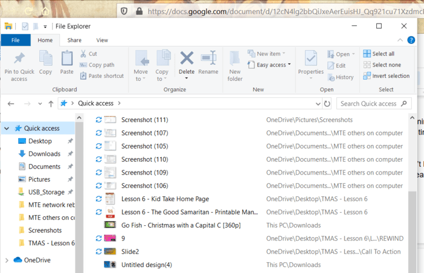
Task: Click the navigation pane scroll-up arrow
Action: pyautogui.click(x=79, y=118)
